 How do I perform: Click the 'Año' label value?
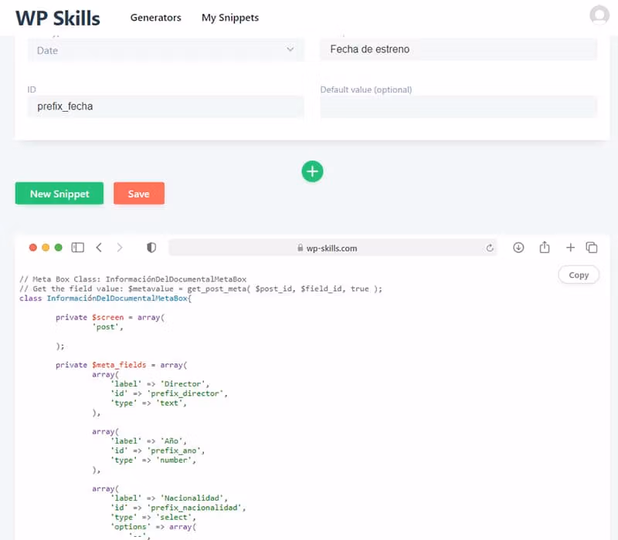coord(171,441)
